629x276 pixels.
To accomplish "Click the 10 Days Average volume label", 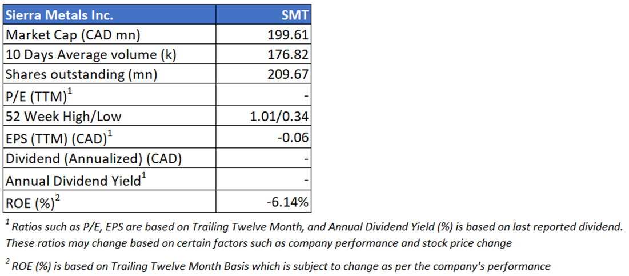I will pyautogui.click(x=90, y=55).
